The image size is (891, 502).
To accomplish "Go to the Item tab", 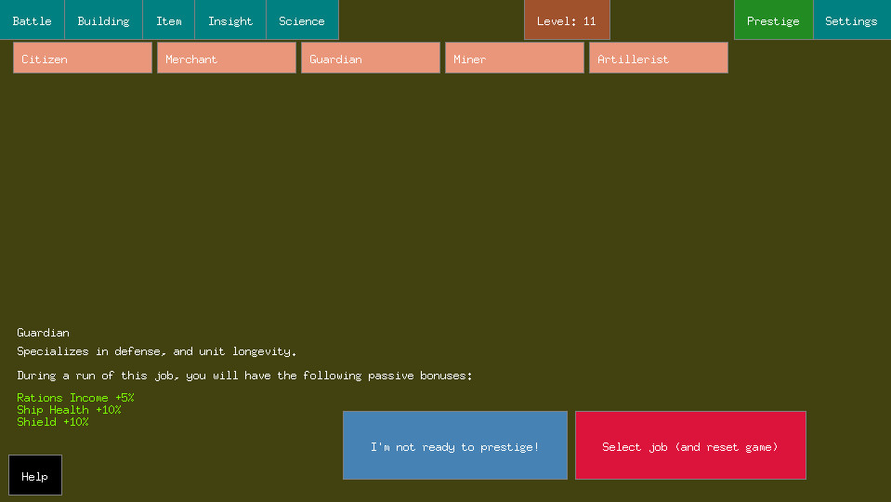I will [168, 20].
